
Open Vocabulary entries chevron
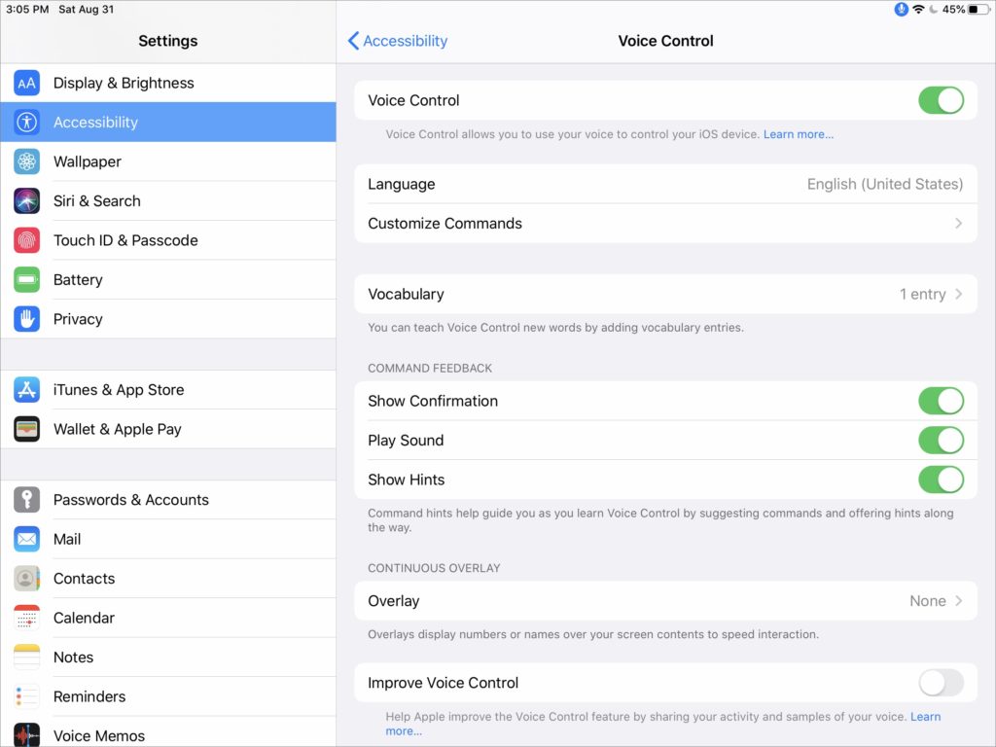pos(958,294)
